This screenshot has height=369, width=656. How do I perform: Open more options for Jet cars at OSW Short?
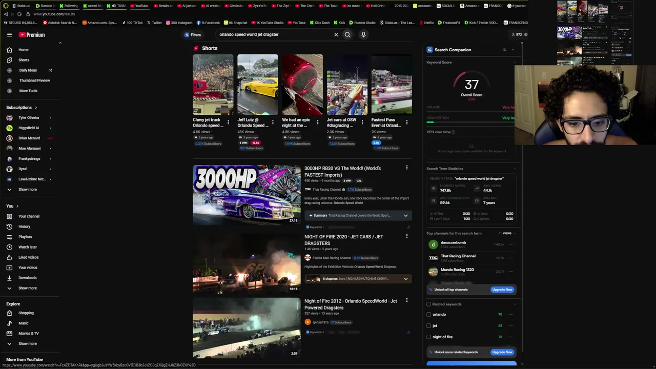click(x=362, y=122)
